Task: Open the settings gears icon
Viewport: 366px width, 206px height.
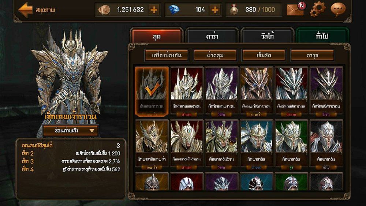Action: click(317, 9)
